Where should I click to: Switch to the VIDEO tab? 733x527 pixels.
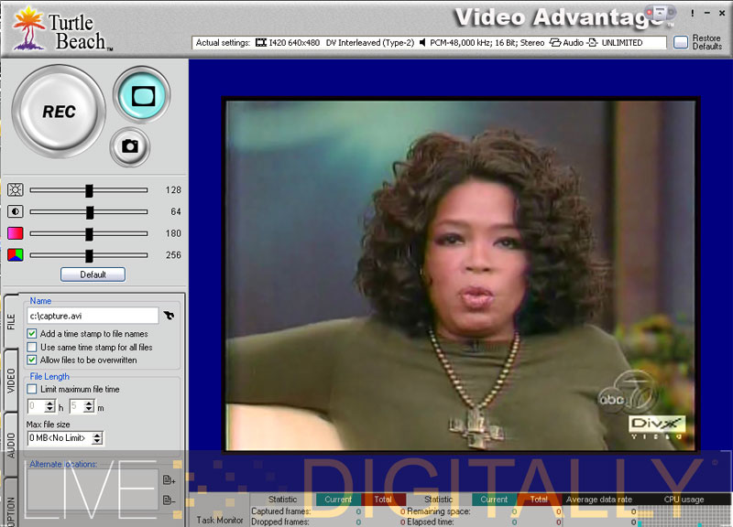[11, 378]
